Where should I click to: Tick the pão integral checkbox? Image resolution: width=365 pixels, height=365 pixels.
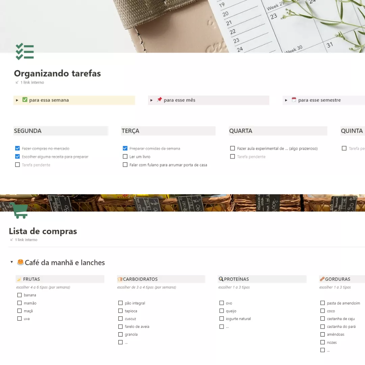(x=120, y=303)
